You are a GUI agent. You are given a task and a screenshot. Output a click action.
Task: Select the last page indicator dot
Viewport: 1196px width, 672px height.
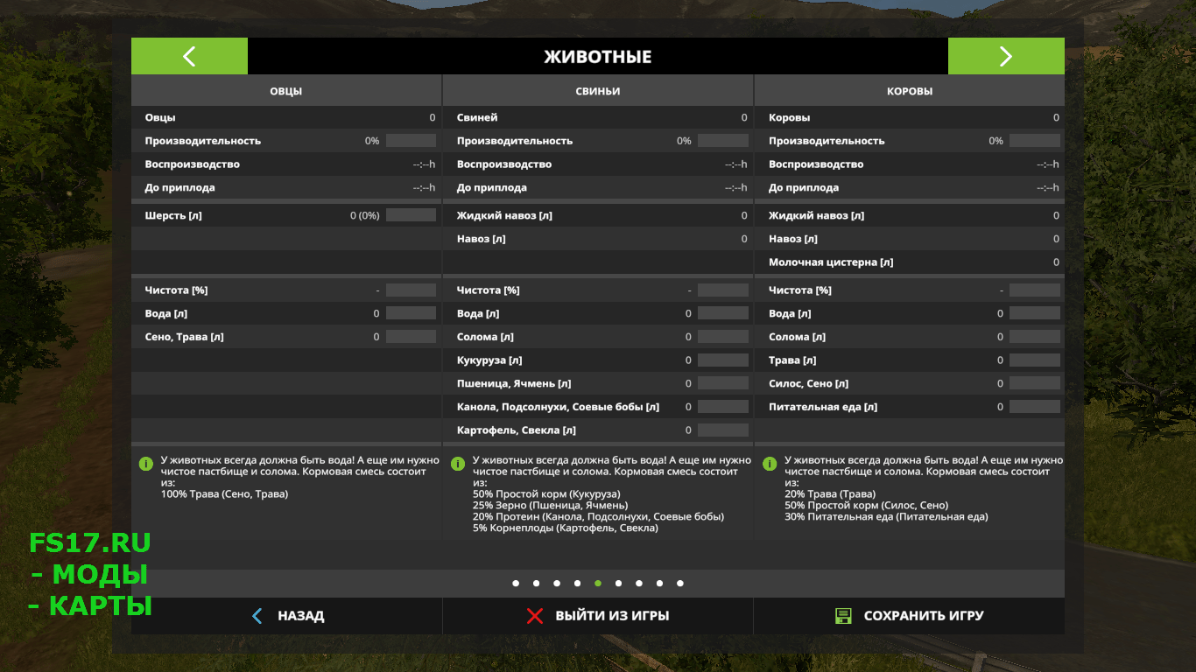[x=680, y=584]
